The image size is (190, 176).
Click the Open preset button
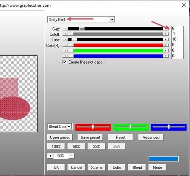click(x=60, y=137)
